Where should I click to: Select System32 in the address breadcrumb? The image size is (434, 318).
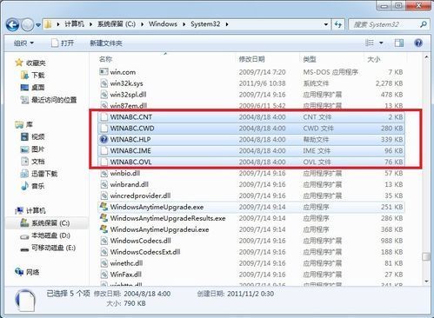coord(205,23)
